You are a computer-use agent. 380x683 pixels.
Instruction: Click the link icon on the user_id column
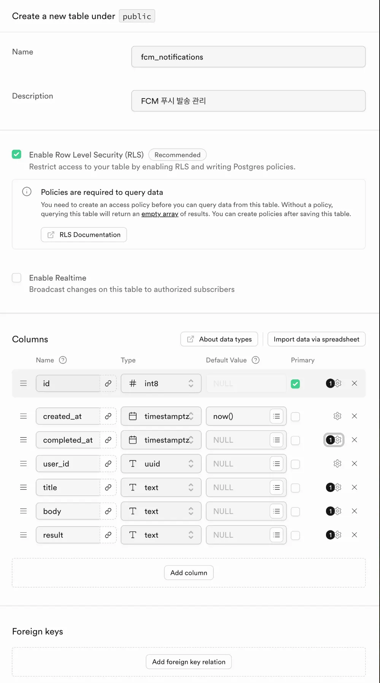[x=108, y=464]
